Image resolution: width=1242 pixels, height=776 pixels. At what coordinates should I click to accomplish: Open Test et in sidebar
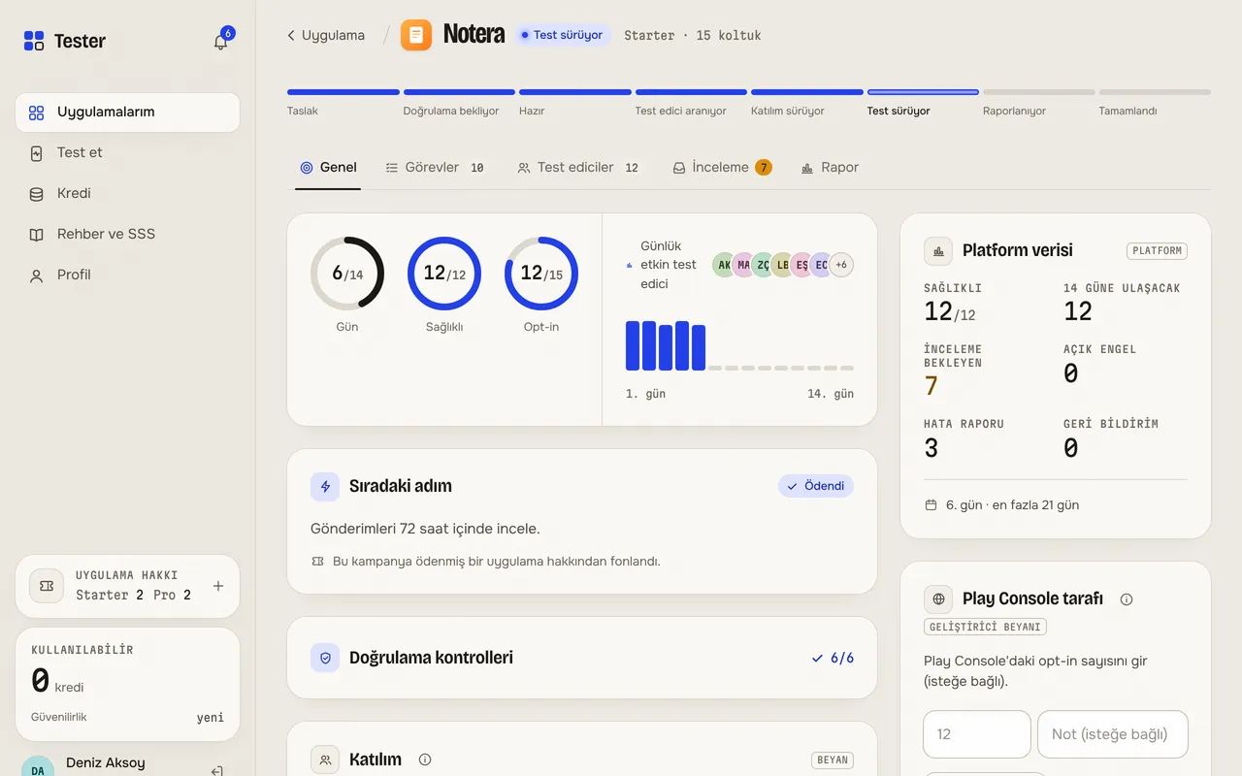coord(127,153)
